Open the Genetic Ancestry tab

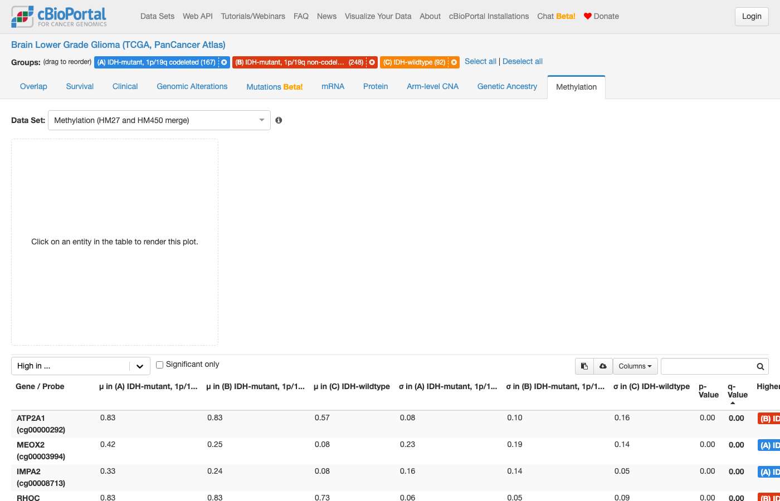507,86
